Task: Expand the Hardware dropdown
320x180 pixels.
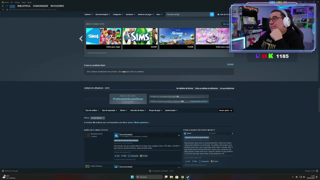Action: [x=130, y=14]
